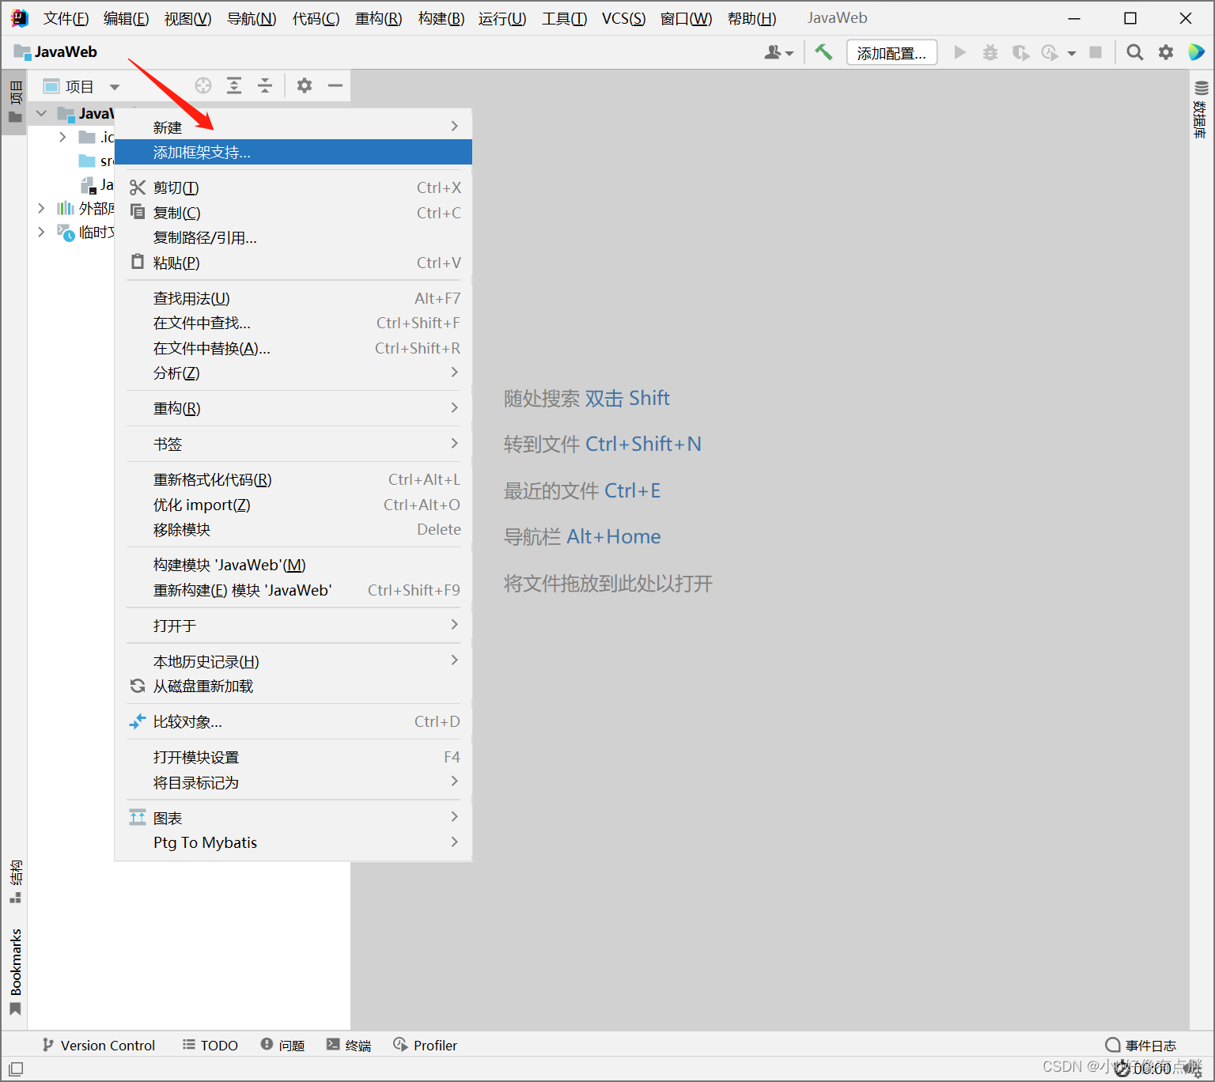Open the Event Log (事件日志)
This screenshot has height=1082, width=1215.
1141,1045
